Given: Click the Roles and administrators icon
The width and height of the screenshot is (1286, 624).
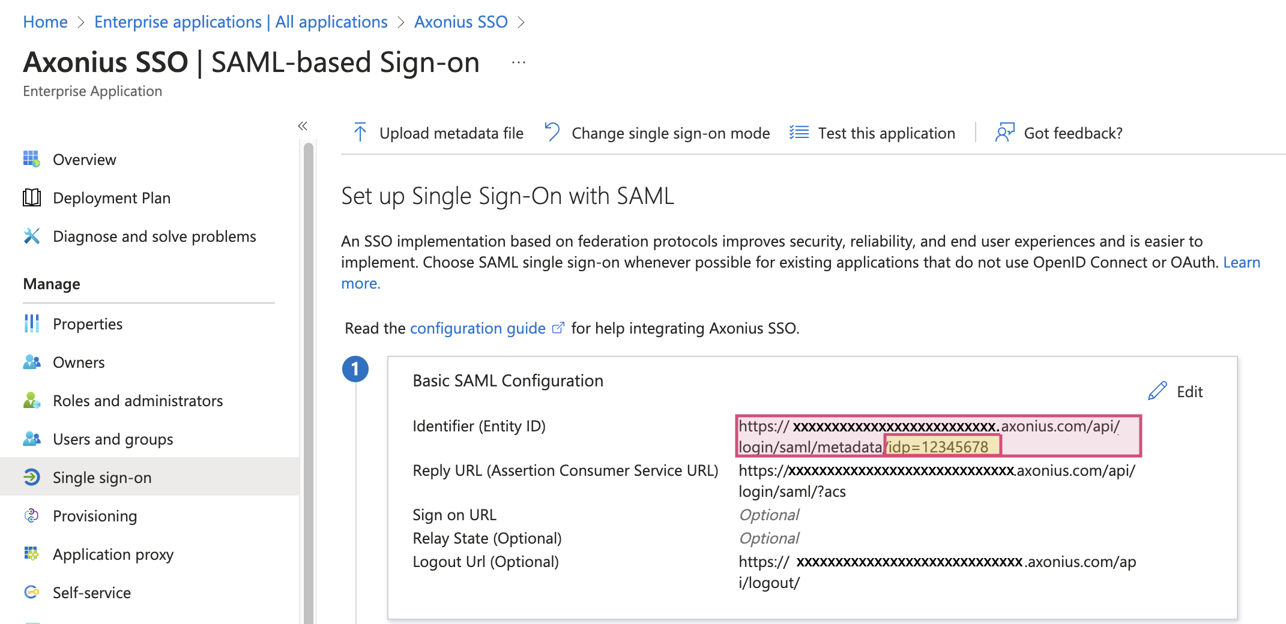Looking at the screenshot, I should click(31, 400).
